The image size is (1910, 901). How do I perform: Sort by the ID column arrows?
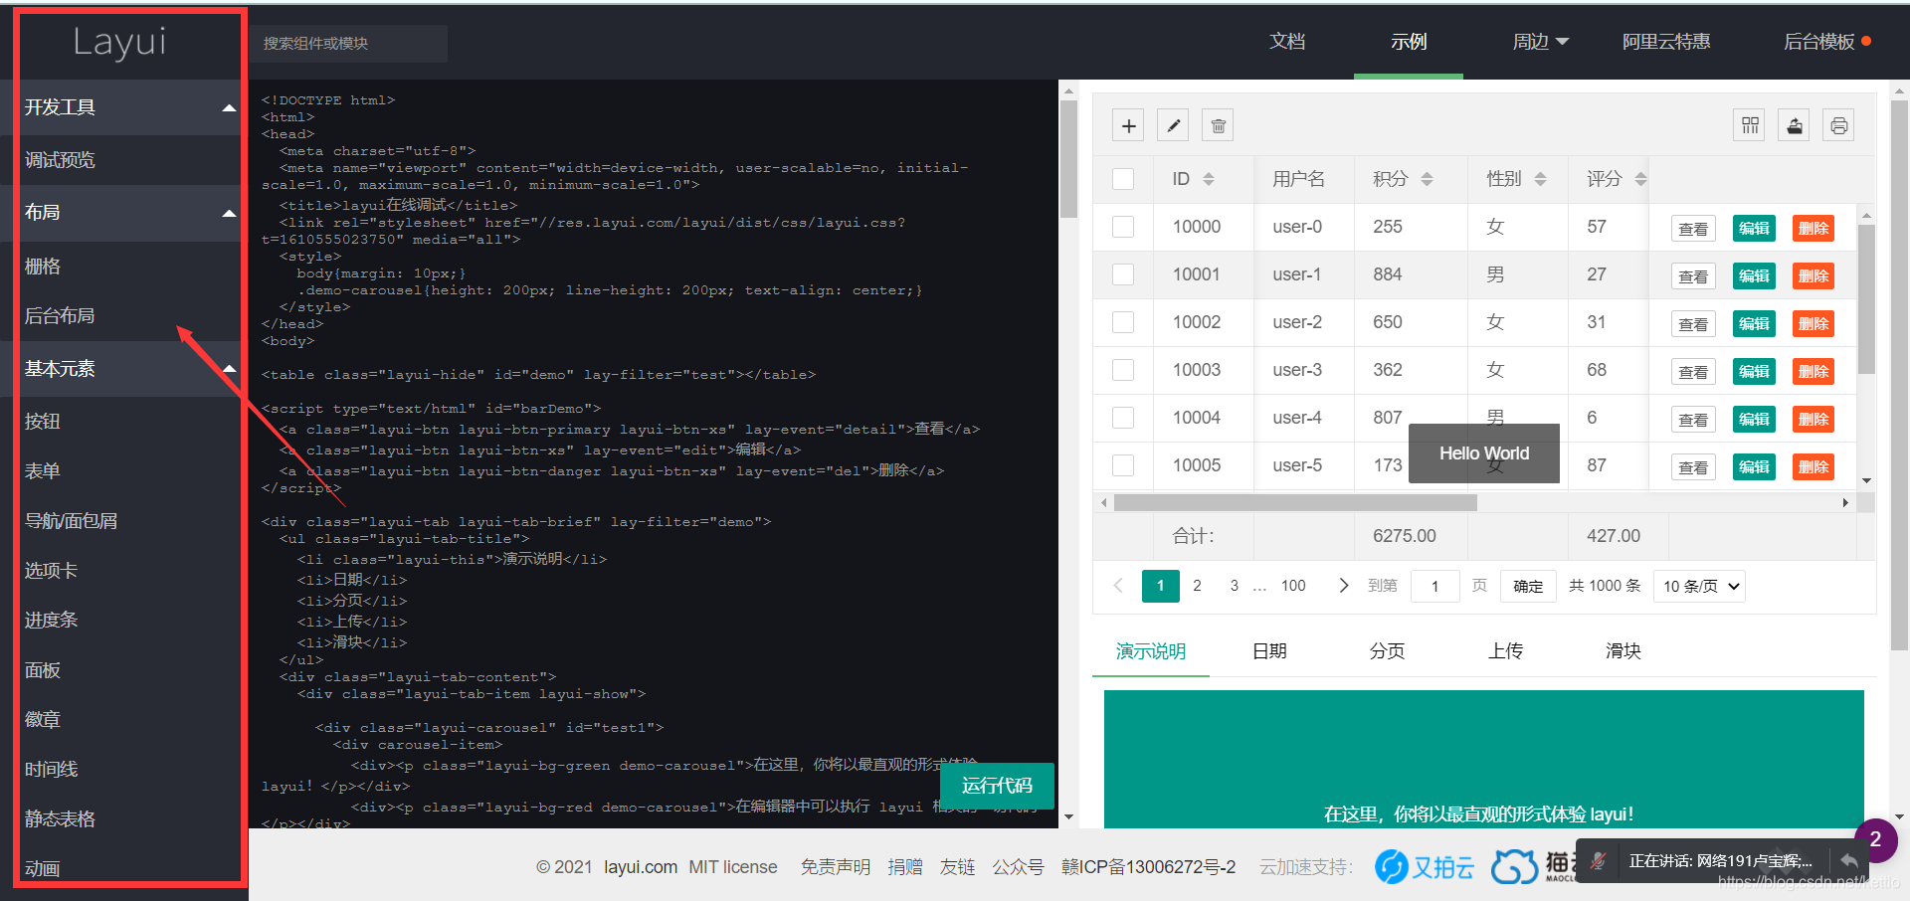coord(1209,179)
